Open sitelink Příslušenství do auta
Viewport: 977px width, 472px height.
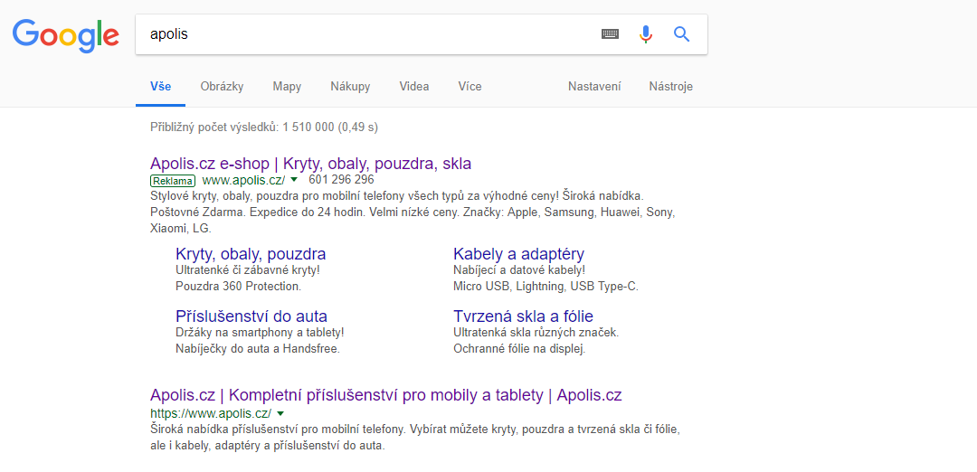[x=251, y=316]
